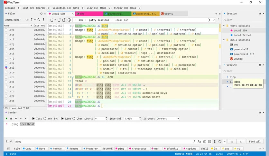Clear the /home/king/ path field

[27, 20]
